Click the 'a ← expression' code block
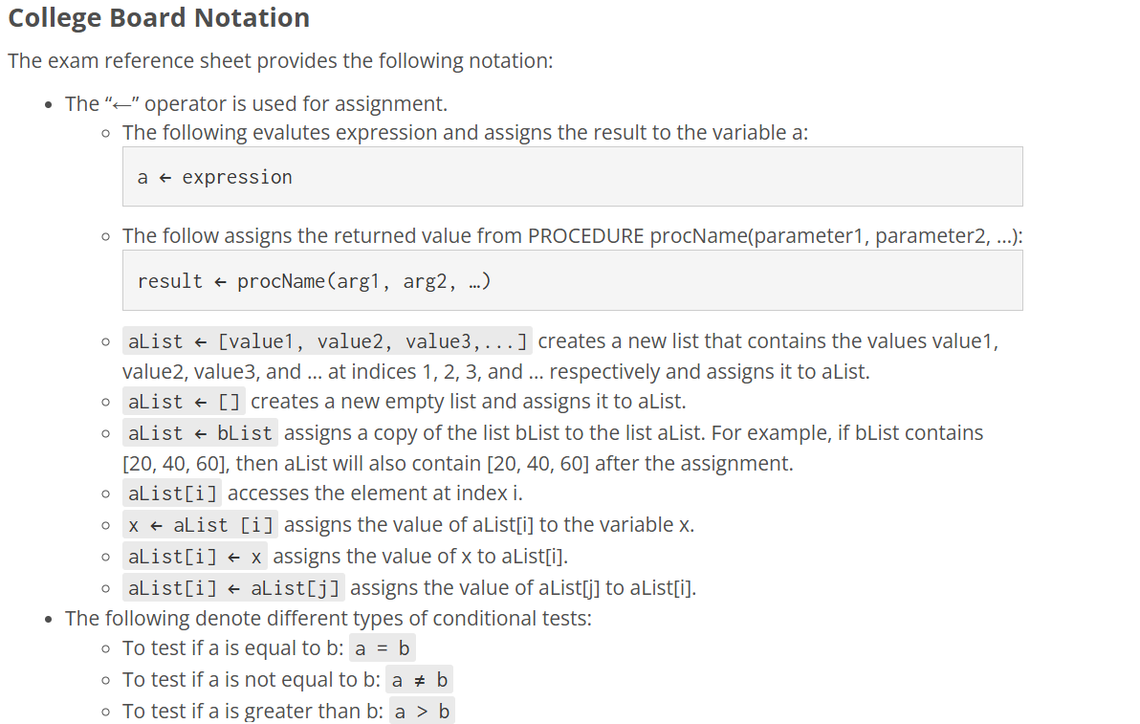Screen dimensions: 1140x724 click(572, 177)
